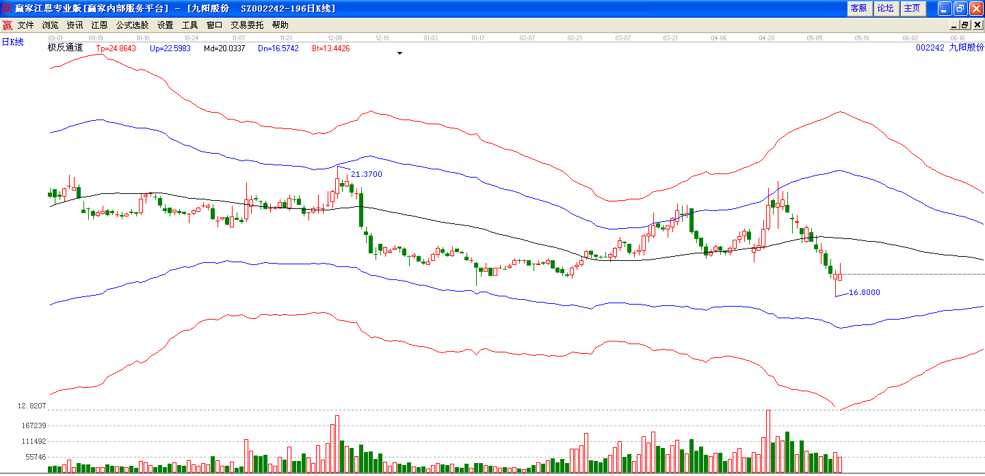Click the 002242 九阳股份 stock label
This screenshot has height=476, width=985.
point(949,48)
